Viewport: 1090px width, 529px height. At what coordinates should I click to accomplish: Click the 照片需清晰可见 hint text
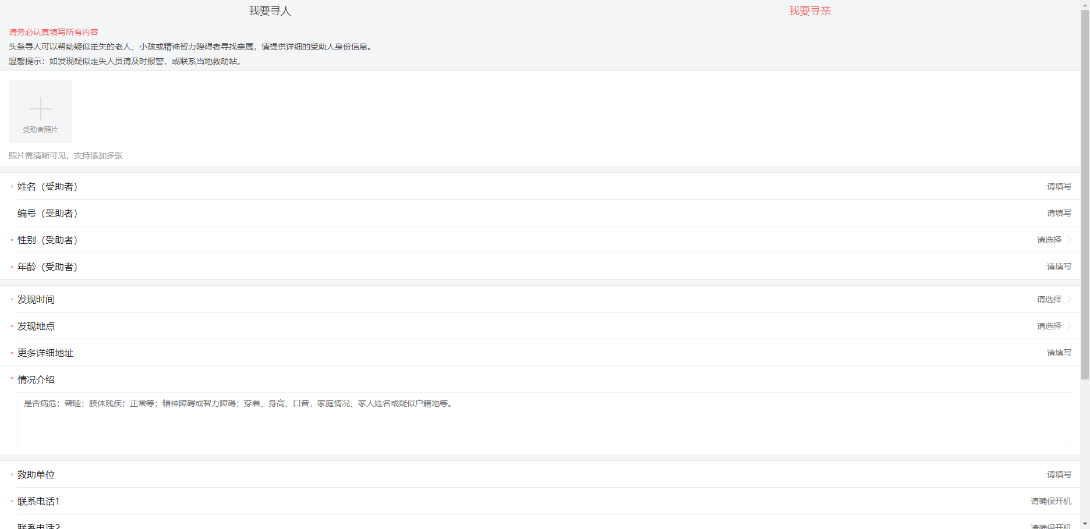pos(66,155)
